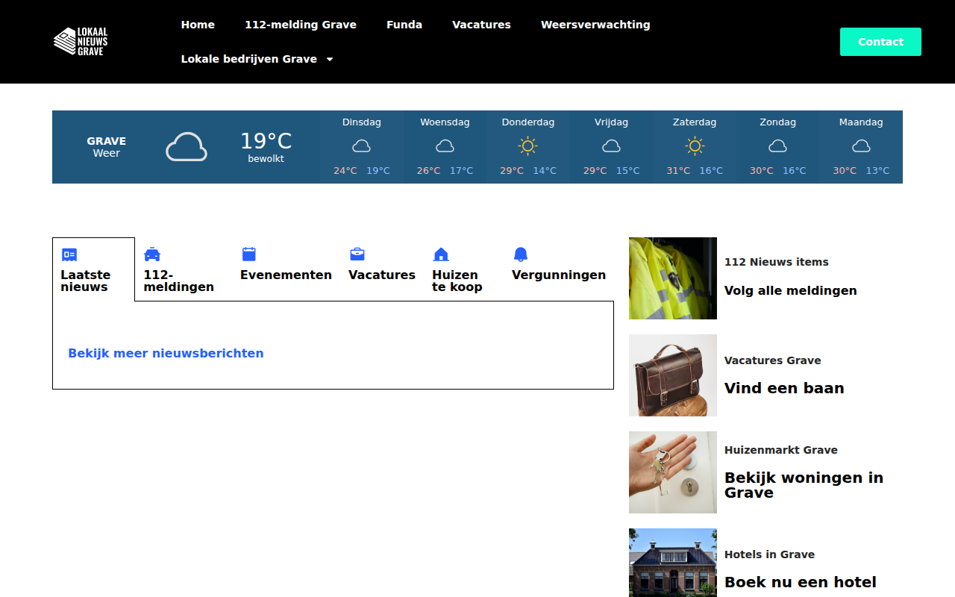The width and height of the screenshot is (955, 597).
Task: Click the Donderdag sun weather icon
Action: point(528,146)
